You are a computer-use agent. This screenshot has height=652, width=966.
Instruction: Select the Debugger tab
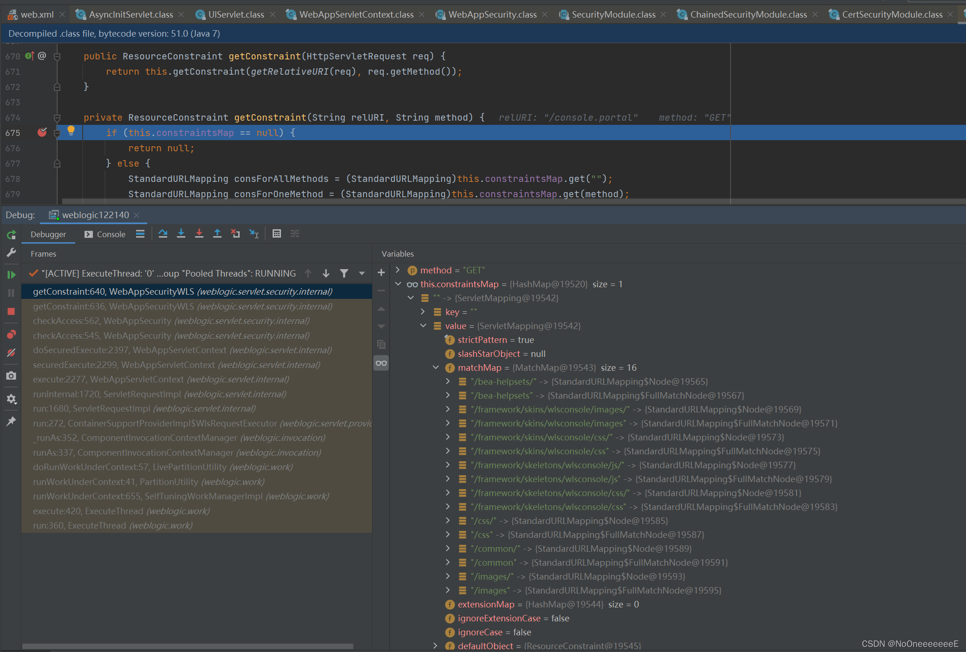pos(48,234)
